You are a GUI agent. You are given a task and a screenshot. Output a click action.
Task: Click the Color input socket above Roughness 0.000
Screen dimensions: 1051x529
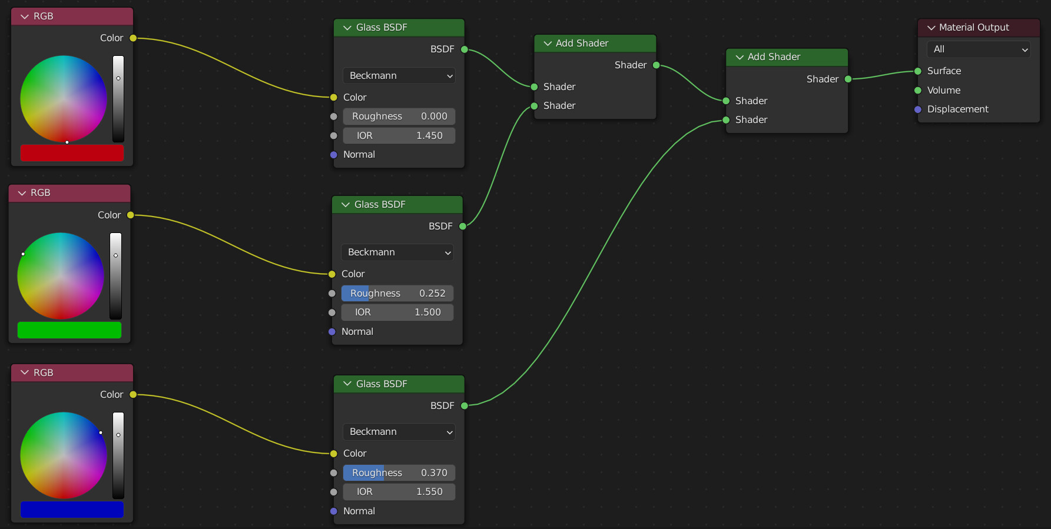[x=334, y=97]
